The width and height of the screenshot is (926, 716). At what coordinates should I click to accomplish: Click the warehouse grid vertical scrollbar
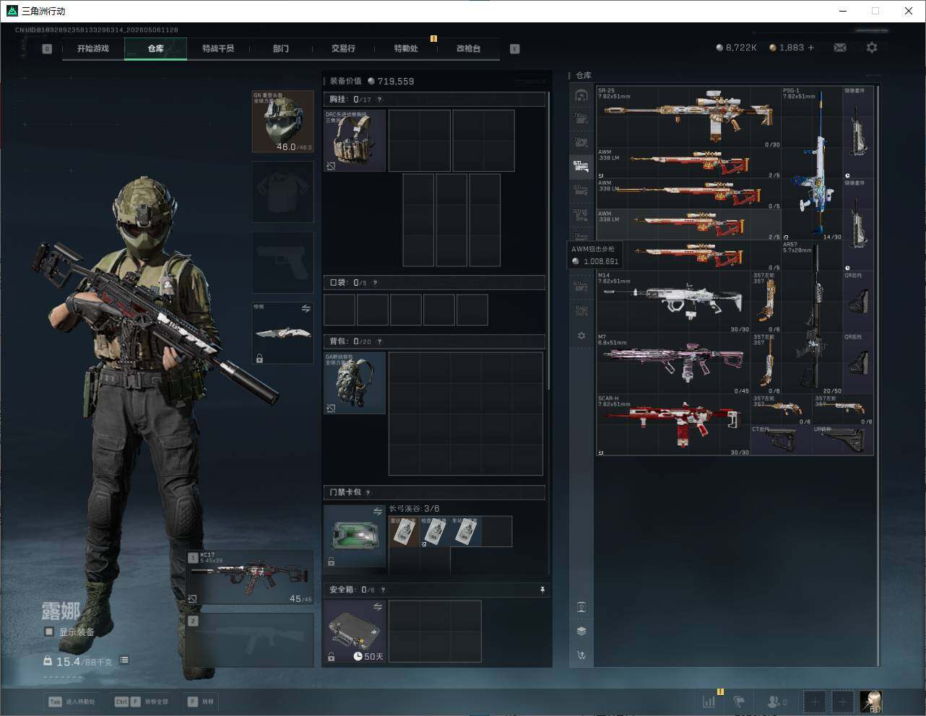click(878, 375)
